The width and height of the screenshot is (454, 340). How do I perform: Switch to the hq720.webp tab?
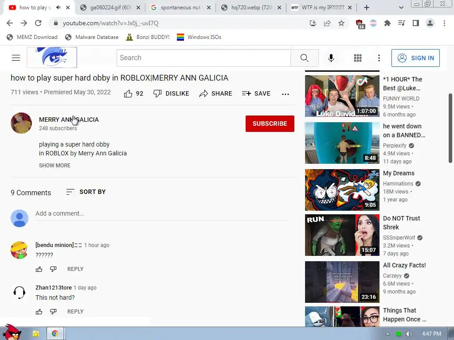tap(251, 8)
